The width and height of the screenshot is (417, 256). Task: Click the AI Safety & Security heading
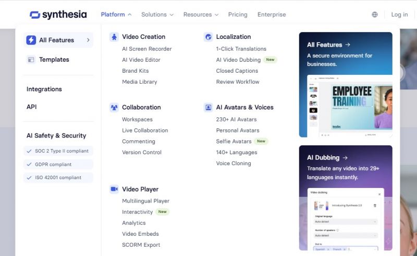(56, 136)
